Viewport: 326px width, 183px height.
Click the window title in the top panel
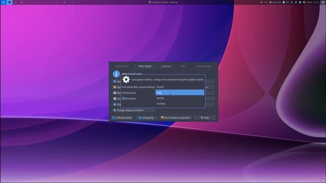coord(163,2)
